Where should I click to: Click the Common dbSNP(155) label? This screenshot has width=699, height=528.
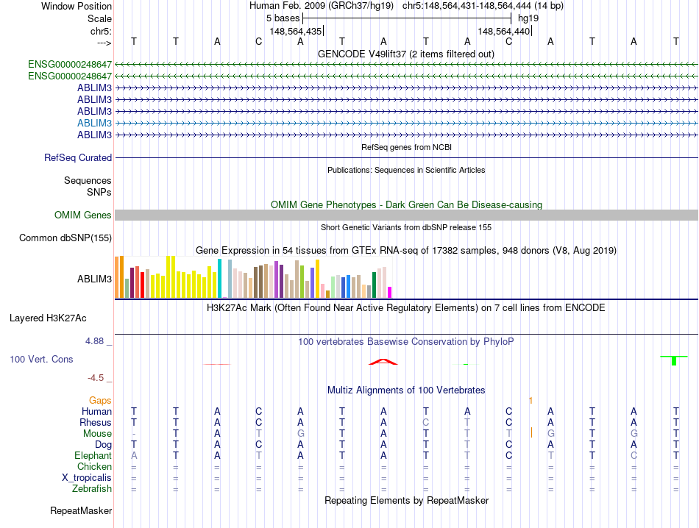[x=65, y=238]
